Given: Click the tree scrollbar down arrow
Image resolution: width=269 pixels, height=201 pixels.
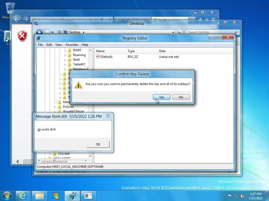Looking at the screenshot, I should [90, 156].
